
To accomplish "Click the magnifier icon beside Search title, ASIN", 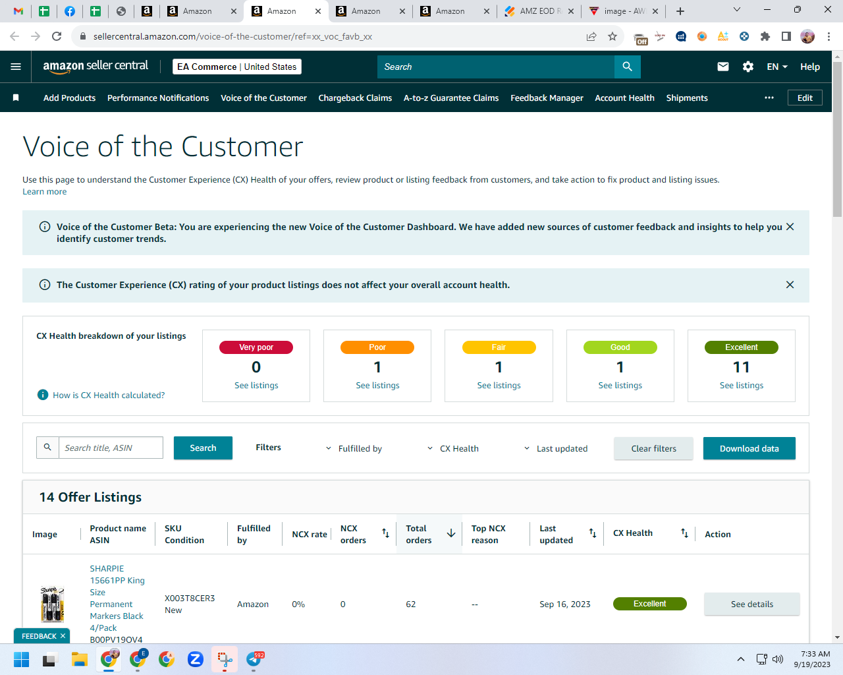I will pyautogui.click(x=47, y=448).
